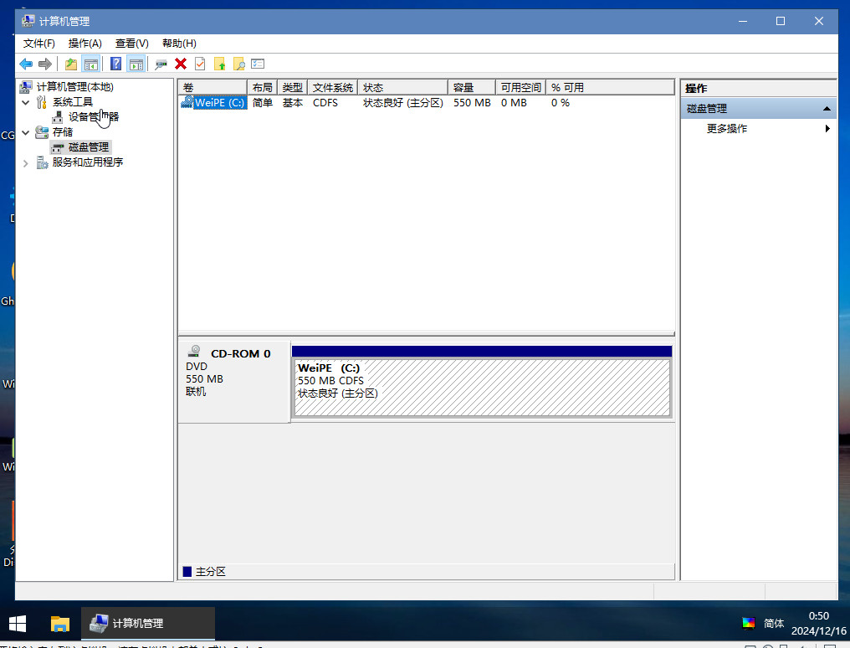
Task: Toggle the show/hide console tree icon
Action: [90, 64]
